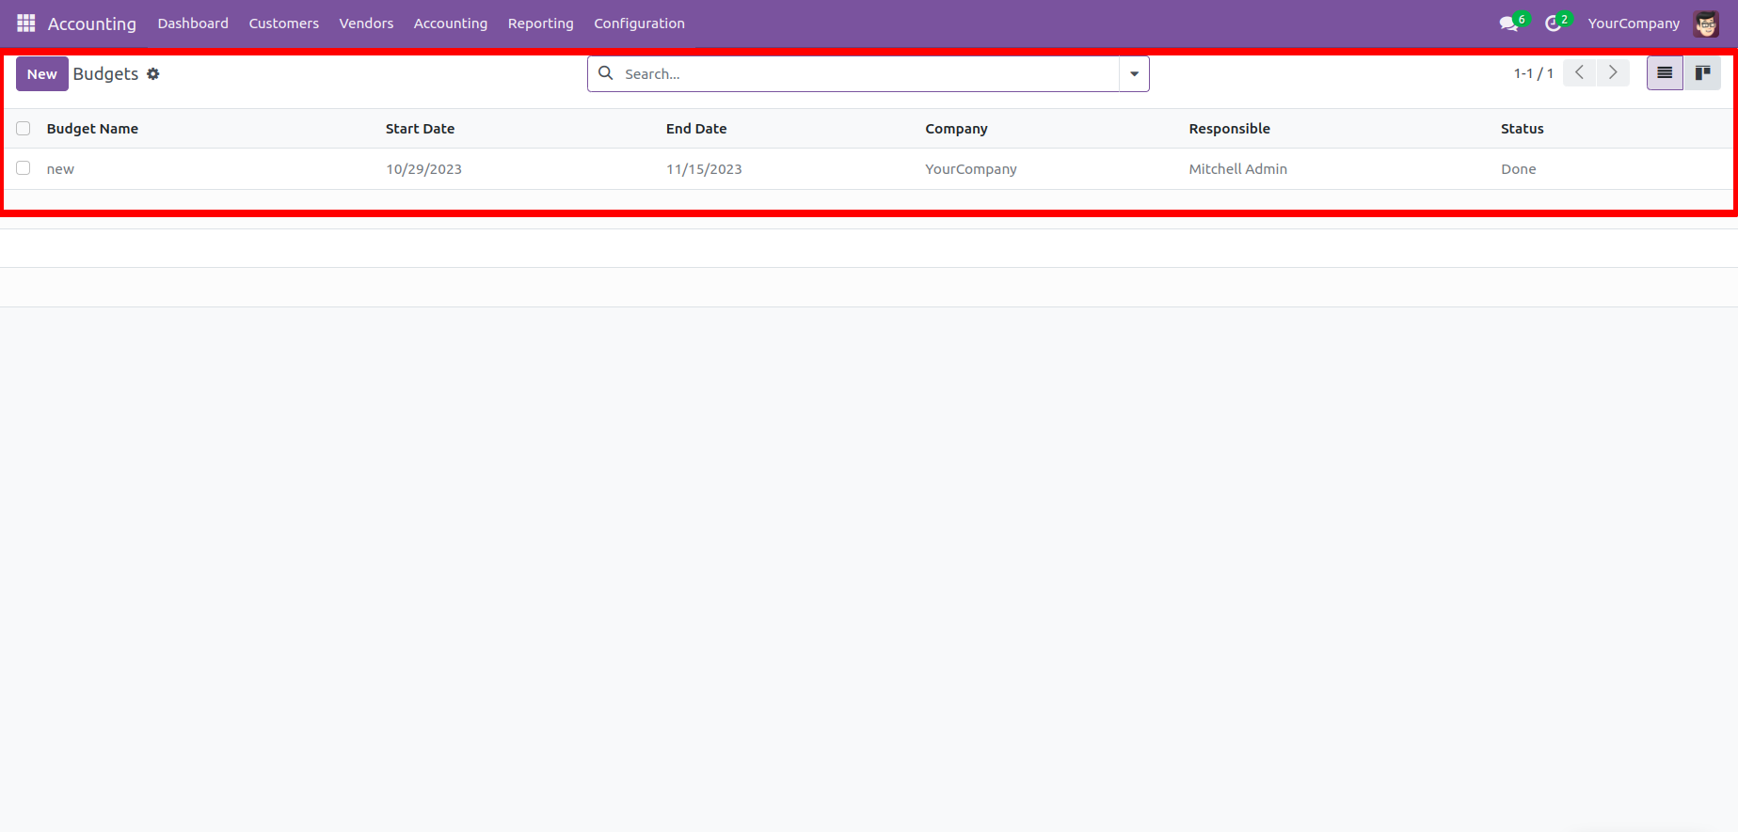This screenshot has width=1738, height=832.
Task: Tick the select-all checkbox in header
Action: [24, 129]
